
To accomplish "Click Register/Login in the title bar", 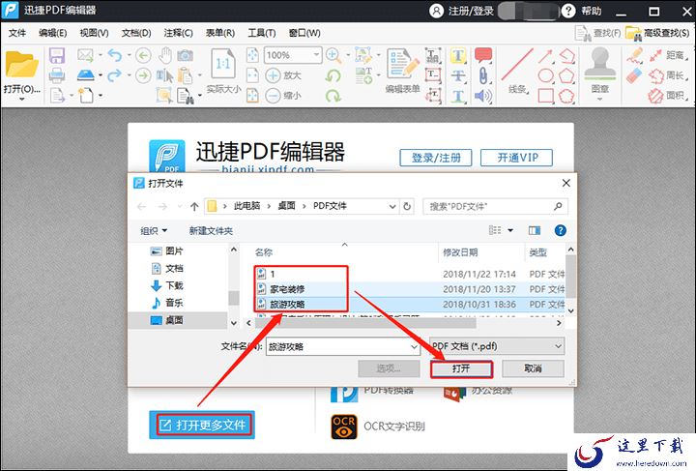I will click(462, 11).
